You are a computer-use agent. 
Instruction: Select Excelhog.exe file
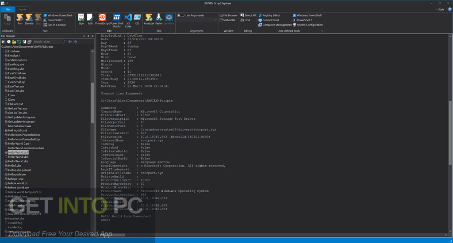pyautogui.click(x=16, y=65)
